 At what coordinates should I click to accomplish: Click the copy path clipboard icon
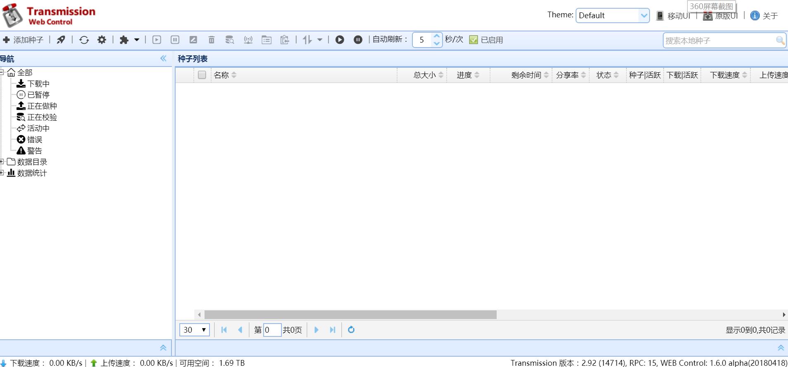pos(285,40)
